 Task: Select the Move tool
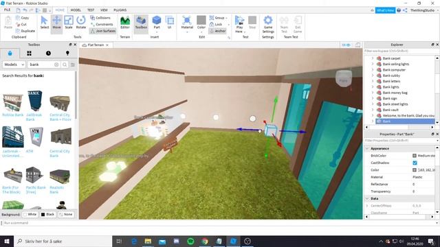click(x=56, y=23)
